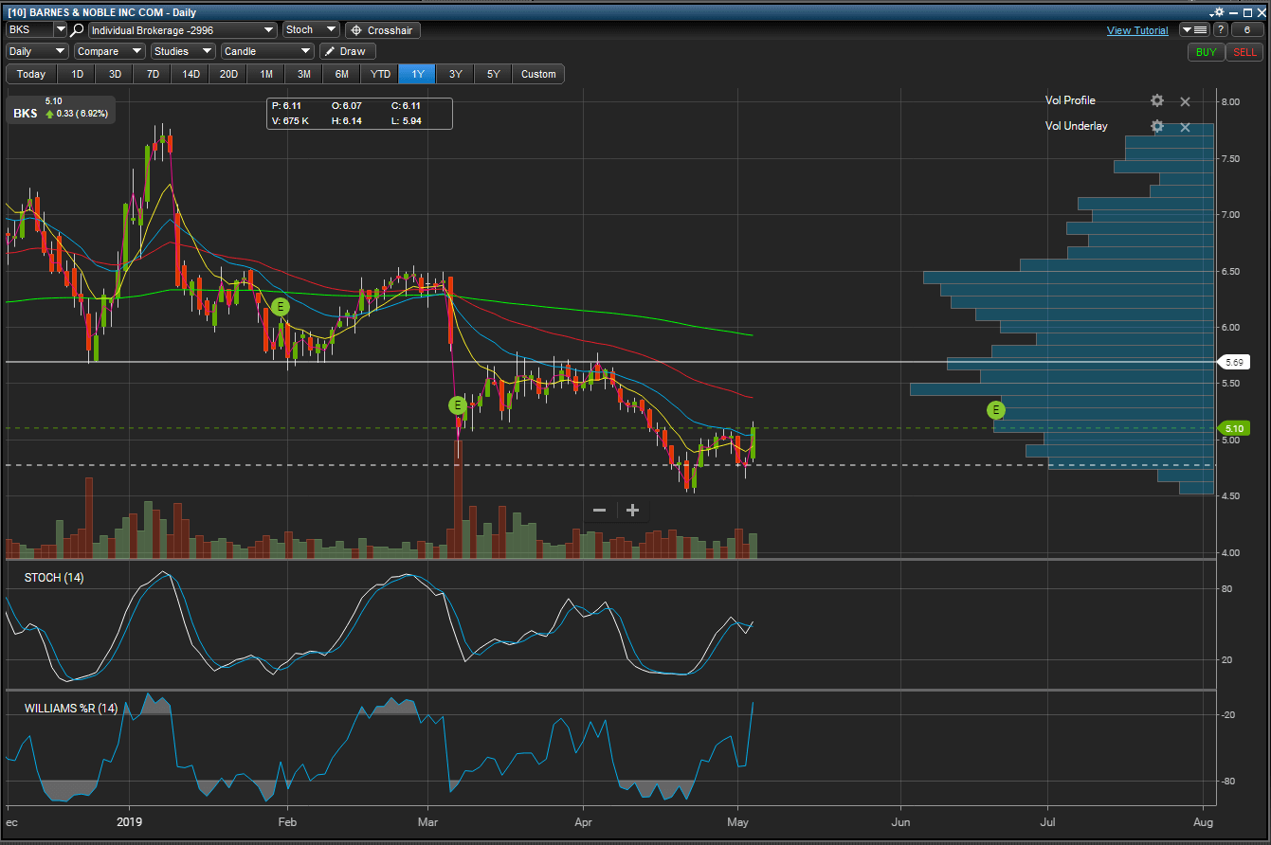This screenshot has height=845, width=1271.
Task: Open the BKS symbol dropdown arrow
Action: pos(61,30)
